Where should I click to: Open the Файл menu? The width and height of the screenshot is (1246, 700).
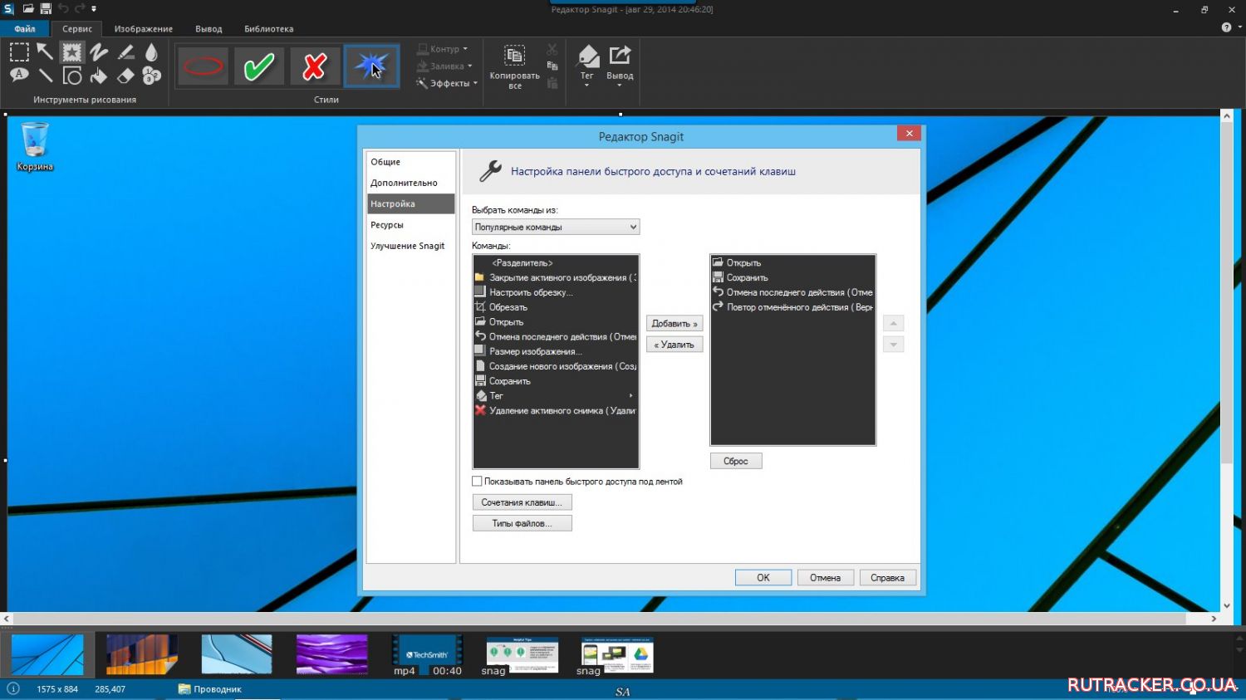25,28
